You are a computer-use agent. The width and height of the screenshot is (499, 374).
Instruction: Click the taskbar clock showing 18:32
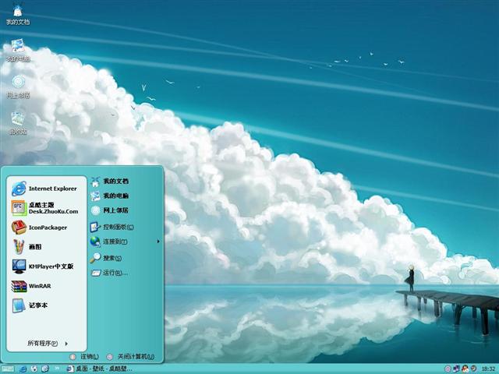[488, 369]
